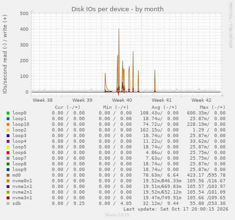Click the loop3 dark blue swatch
Viewport: 235px width, 220px height.
[8, 136]
